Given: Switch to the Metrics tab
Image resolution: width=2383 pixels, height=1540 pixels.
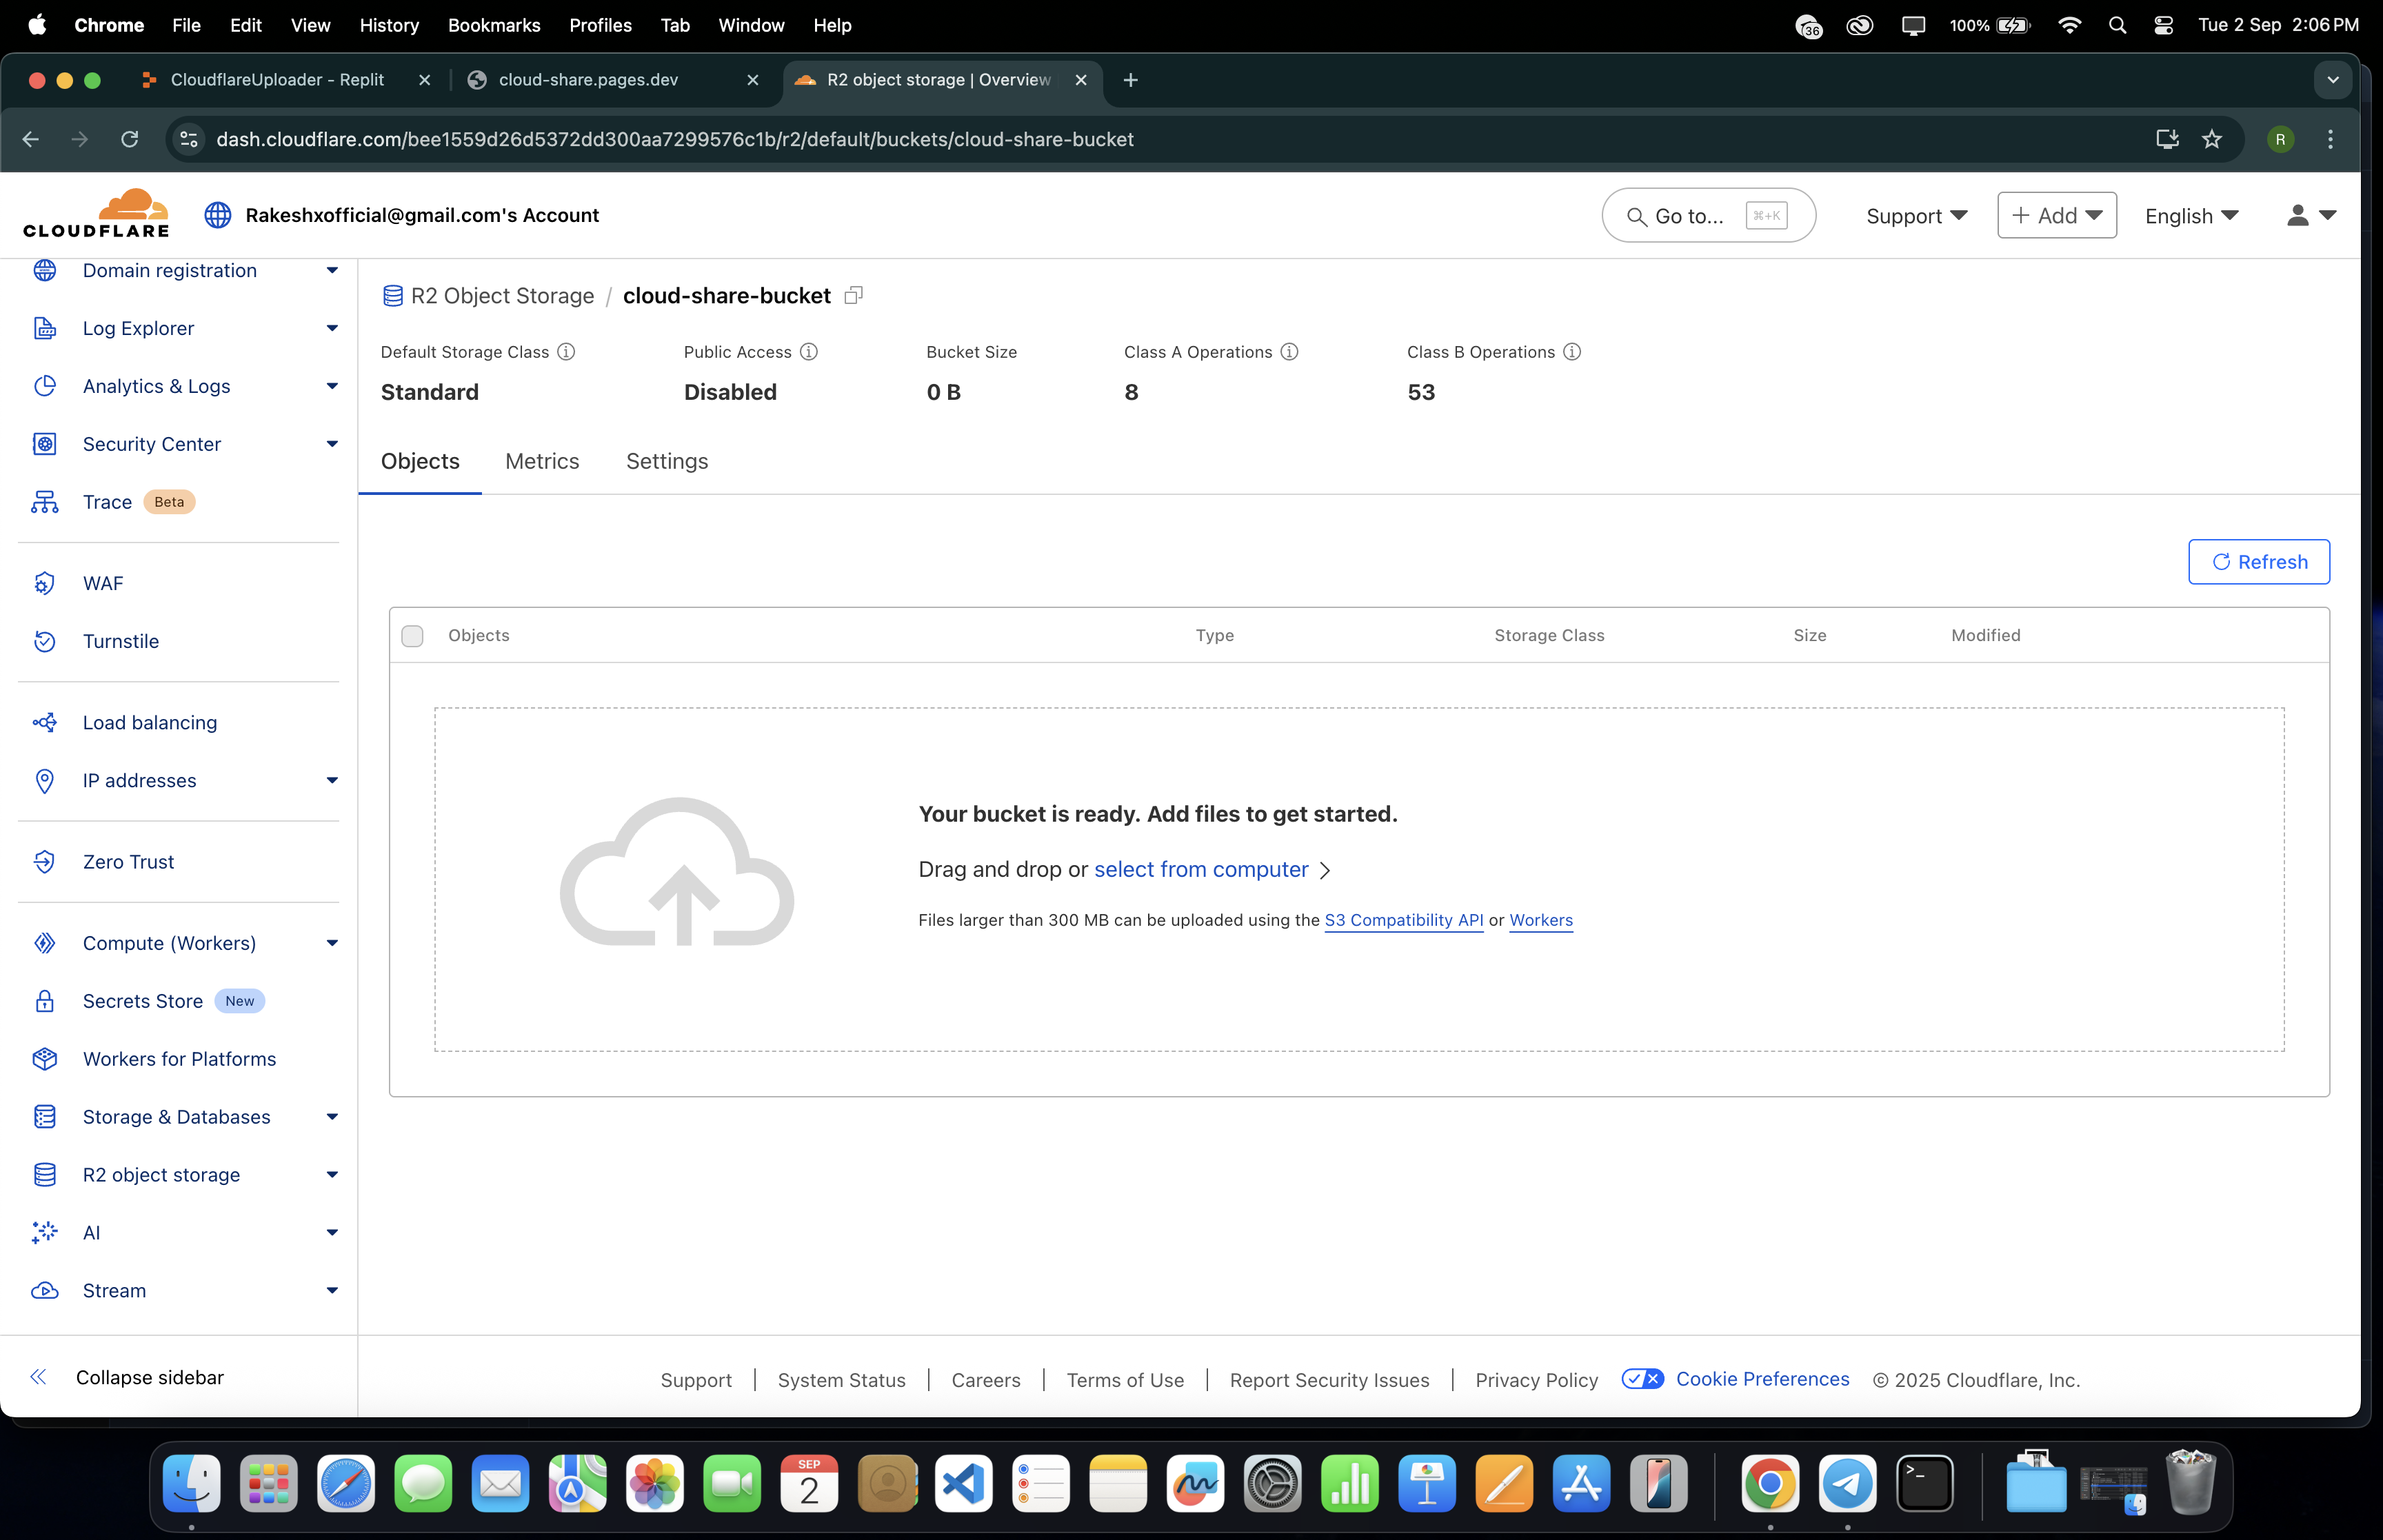Looking at the screenshot, I should (x=542, y=461).
